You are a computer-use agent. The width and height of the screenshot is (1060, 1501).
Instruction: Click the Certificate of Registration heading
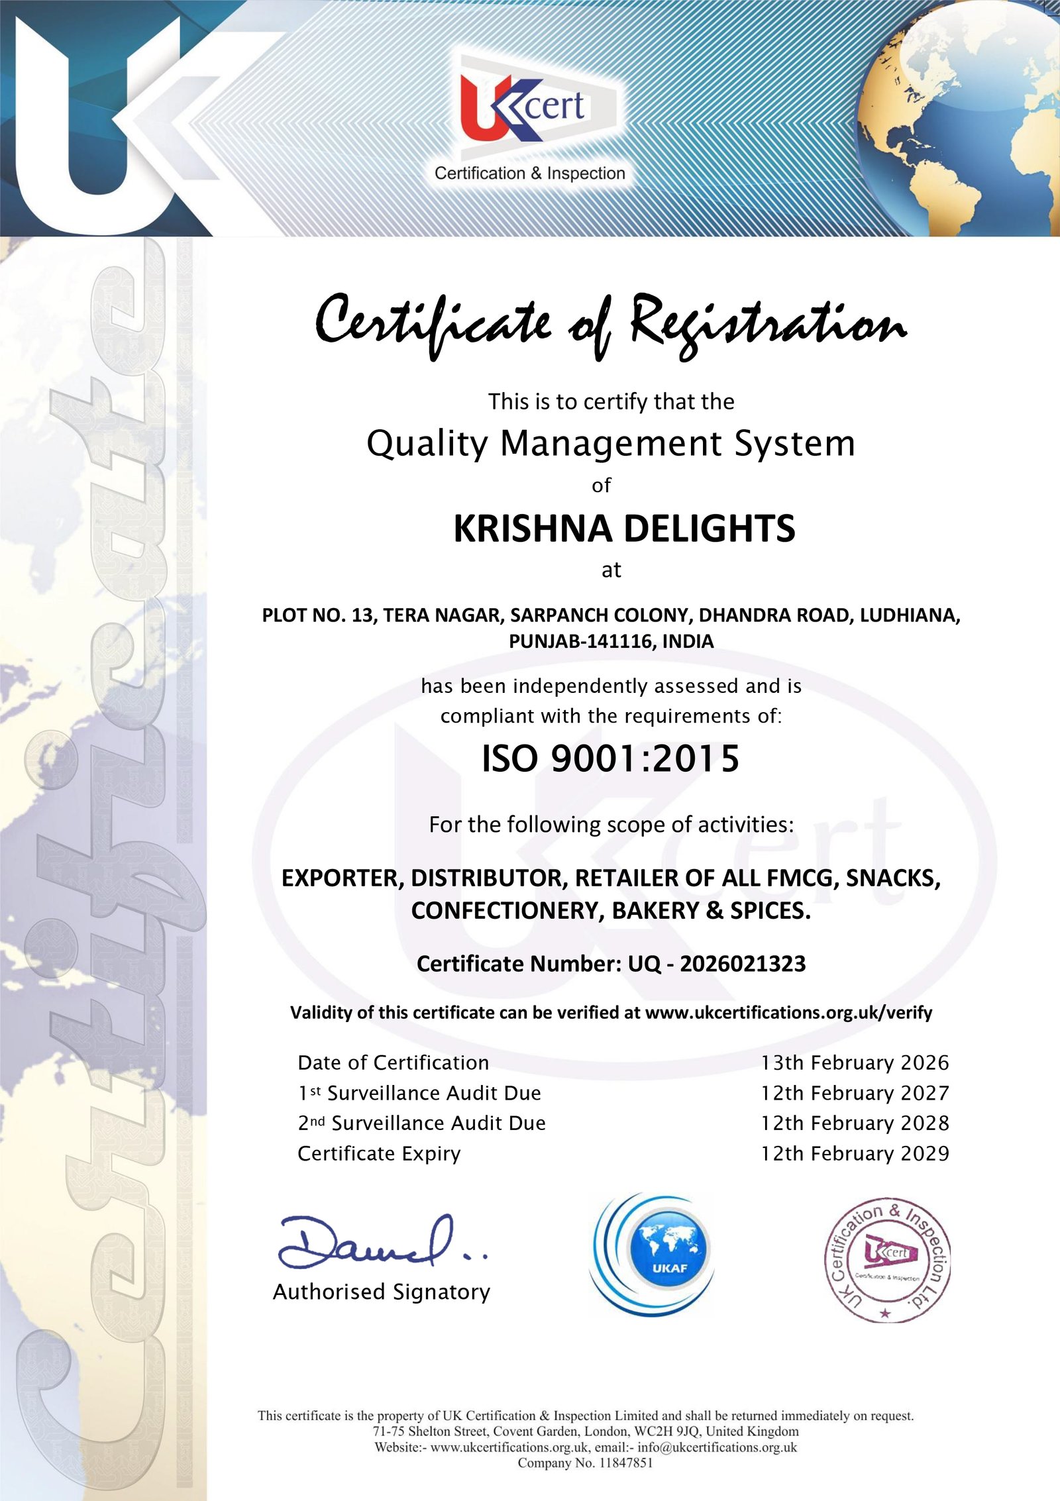pyautogui.click(x=609, y=325)
